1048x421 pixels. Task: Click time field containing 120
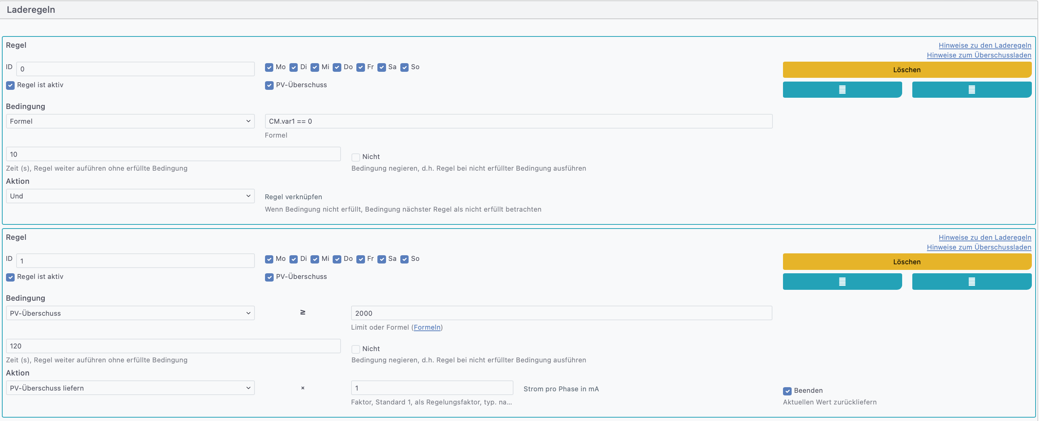coord(173,346)
